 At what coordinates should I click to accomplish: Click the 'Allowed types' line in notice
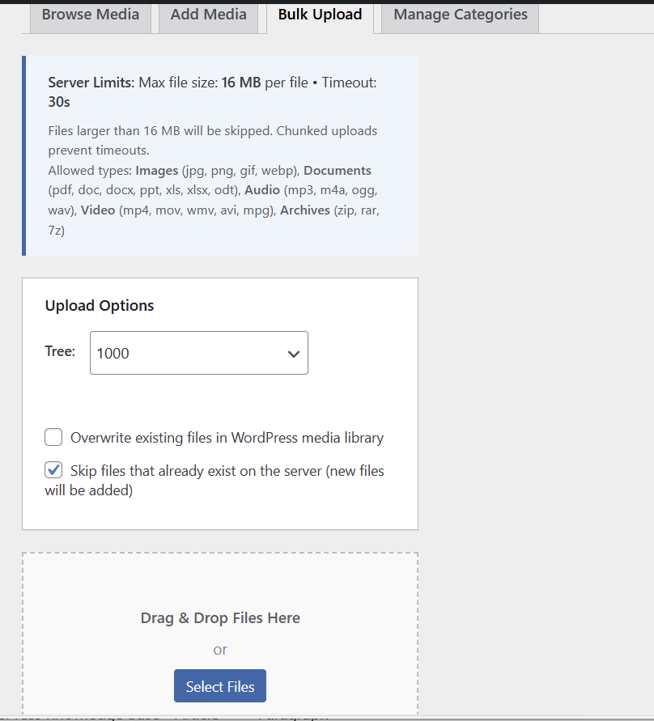pos(91,171)
